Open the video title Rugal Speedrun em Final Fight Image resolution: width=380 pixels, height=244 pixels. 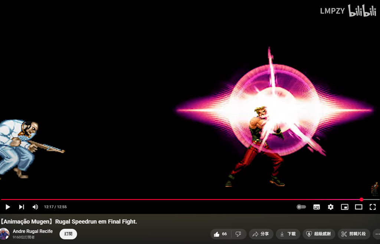[x=68, y=222]
